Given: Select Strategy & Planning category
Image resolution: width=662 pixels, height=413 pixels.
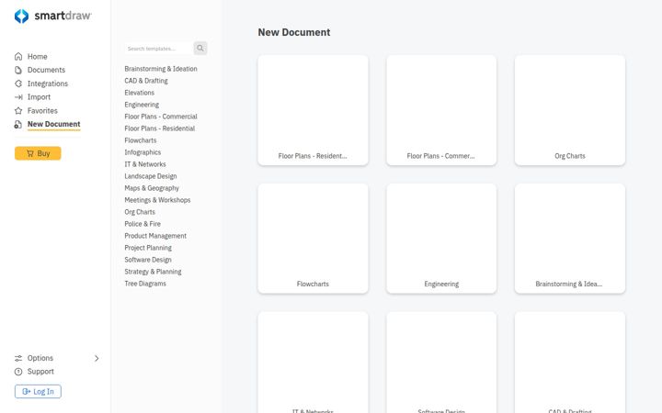Looking at the screenshot, I should pos(153,272).
